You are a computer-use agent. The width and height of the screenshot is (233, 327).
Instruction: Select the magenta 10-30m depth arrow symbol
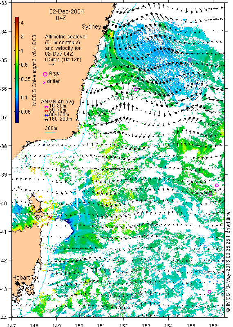click(47, 107)
